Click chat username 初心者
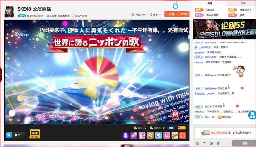This screenshot has height=147, width=256. tap(208, 106)
